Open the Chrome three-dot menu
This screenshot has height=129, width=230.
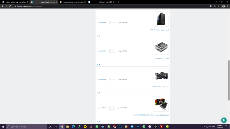pos(227,6)
